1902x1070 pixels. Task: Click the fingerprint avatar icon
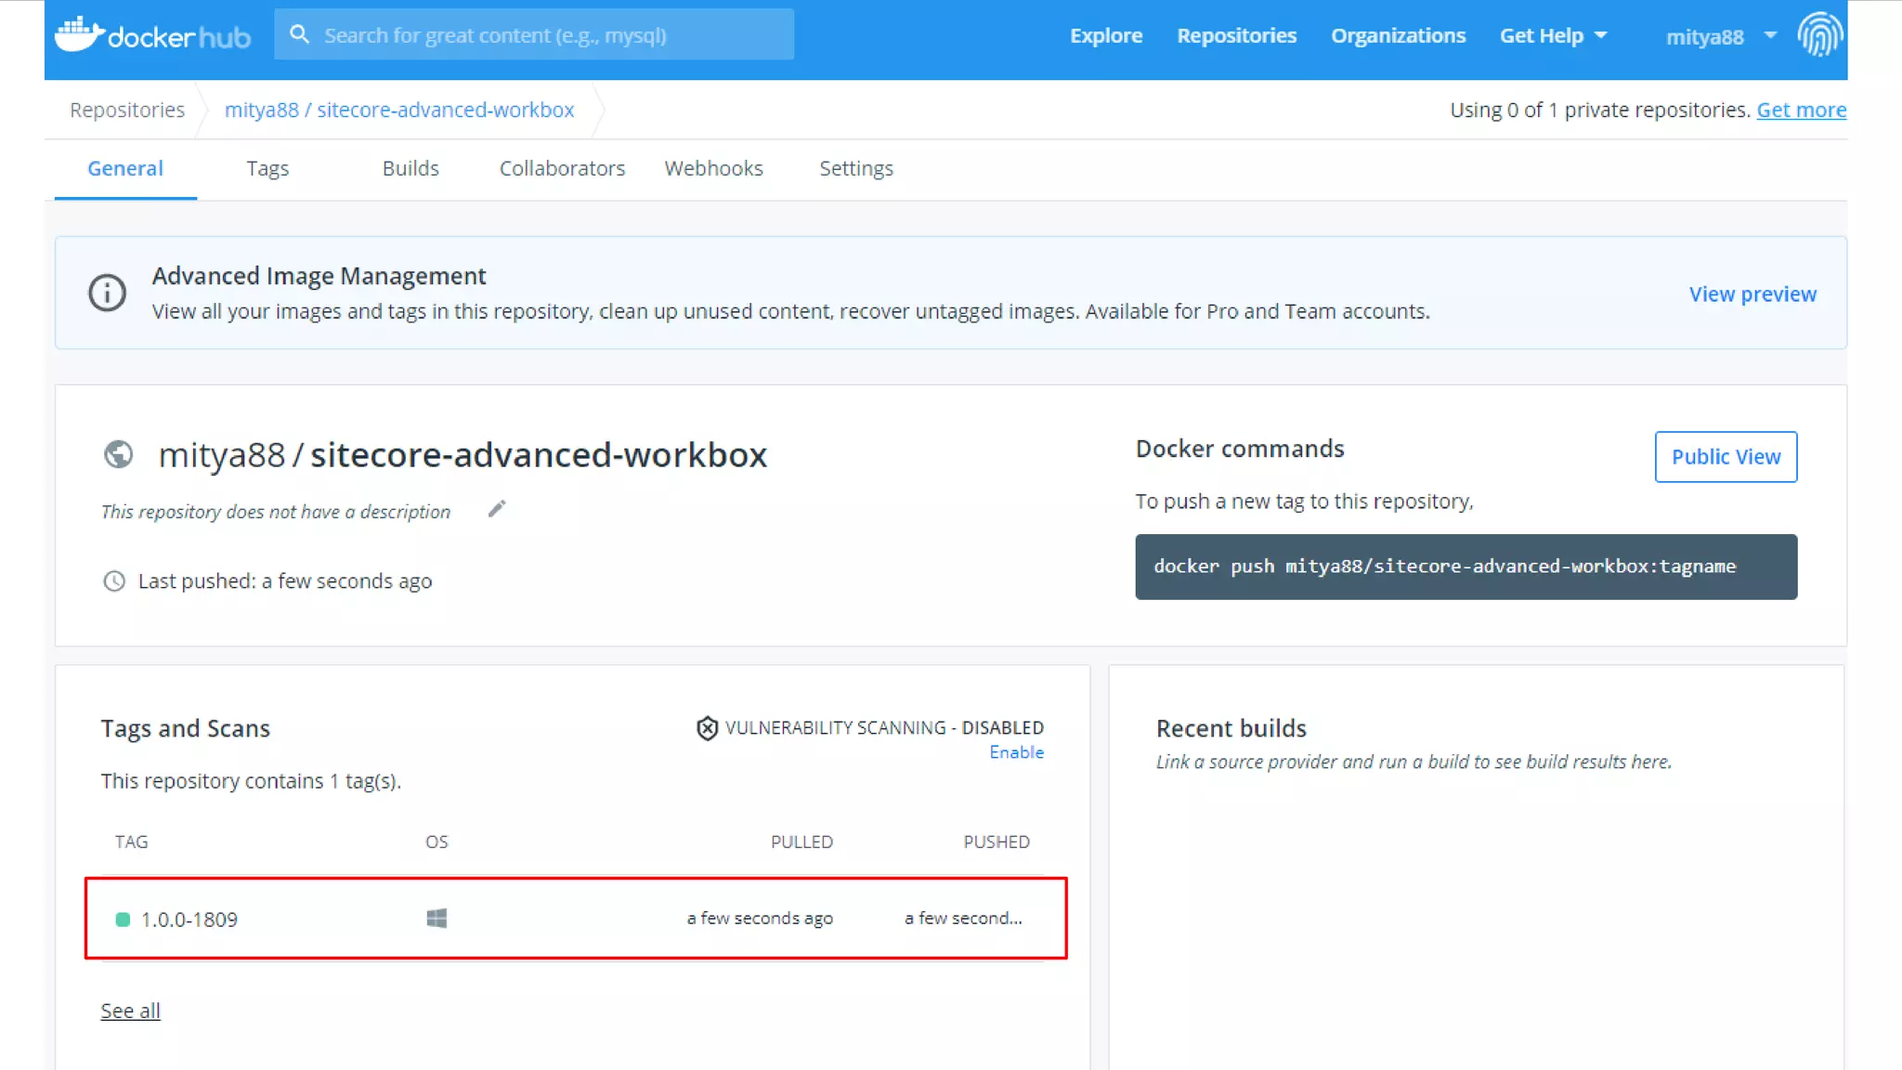pyautogui.click(x=1819, y=35)
